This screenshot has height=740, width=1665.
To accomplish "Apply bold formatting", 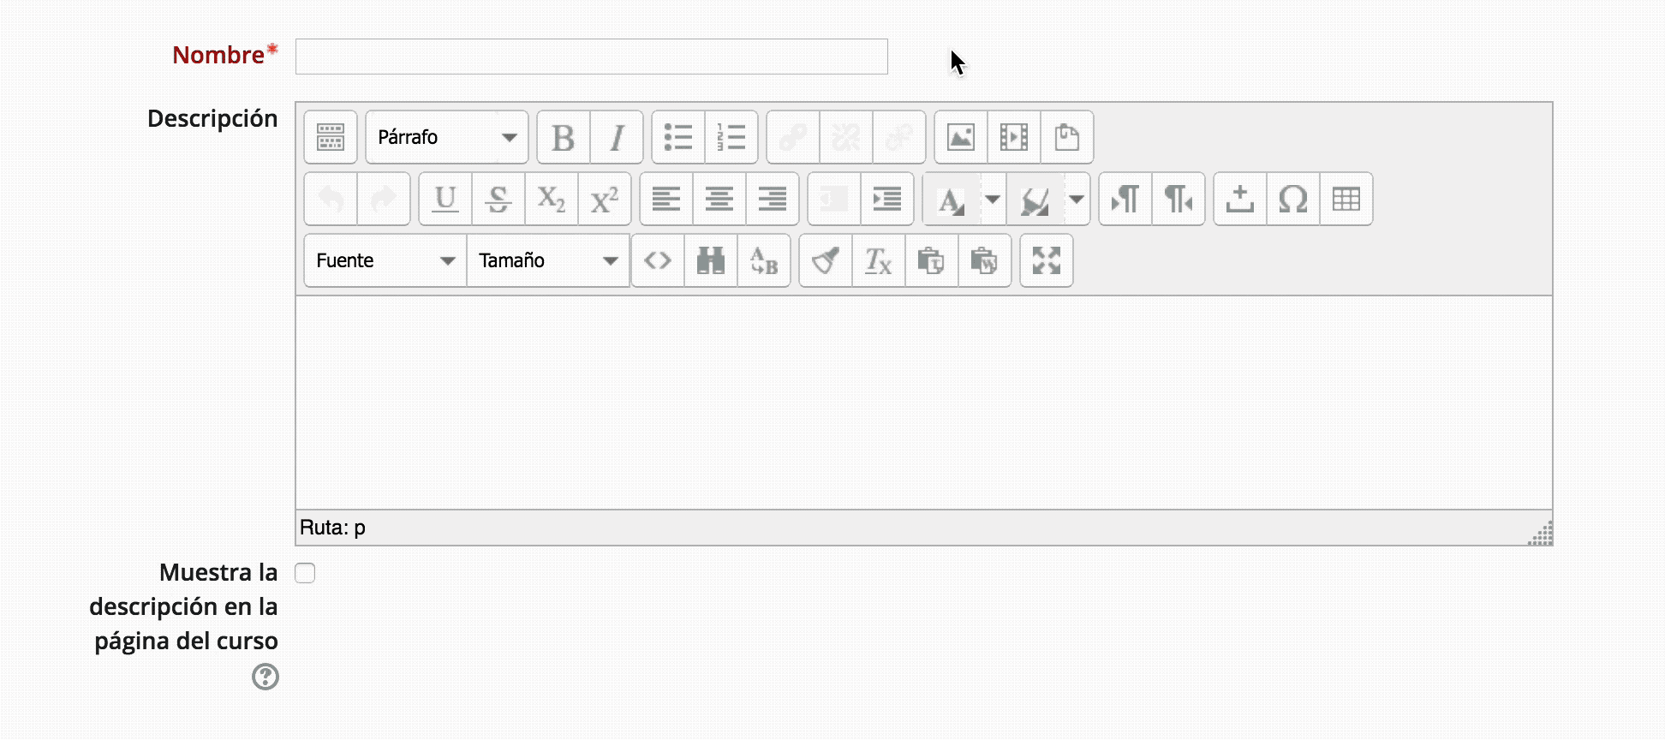I will [x=563, y=137].
